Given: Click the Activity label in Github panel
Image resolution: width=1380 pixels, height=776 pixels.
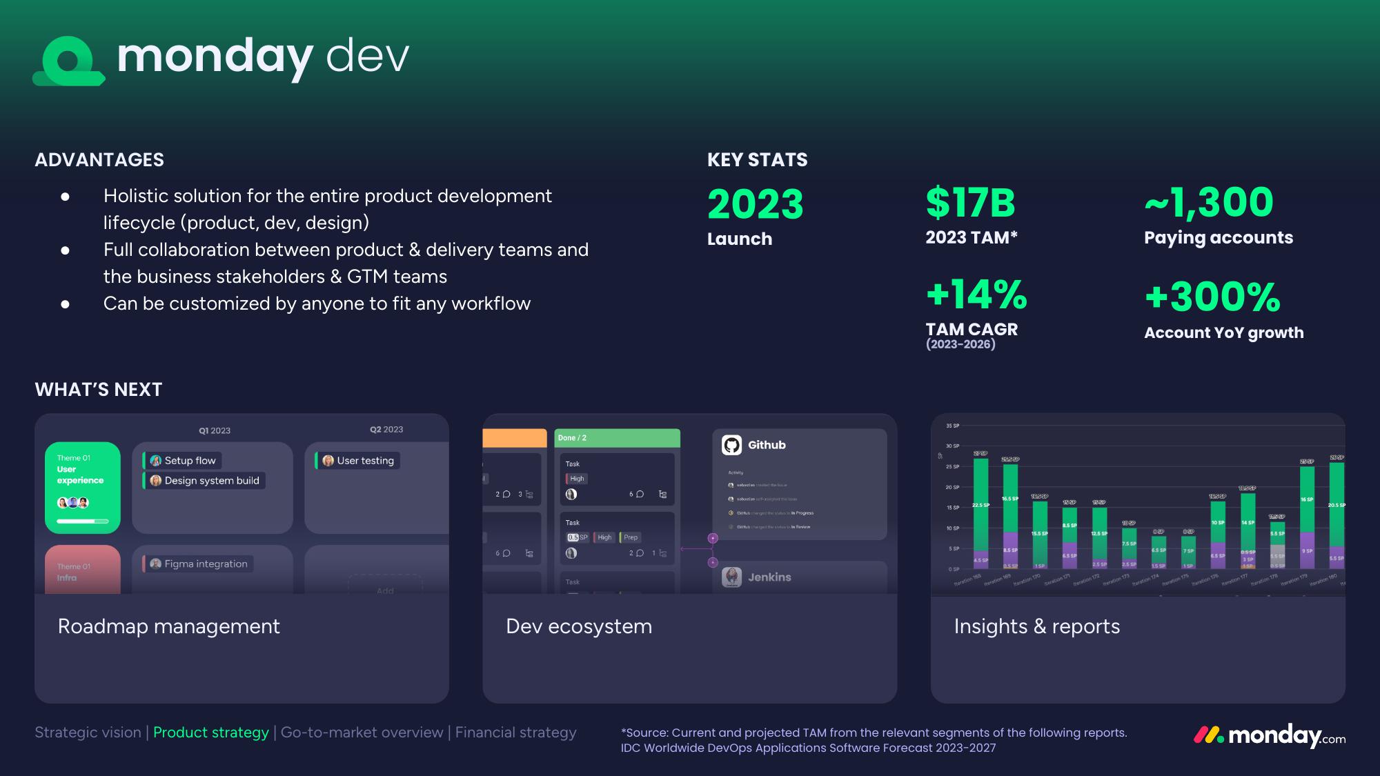Looking at the screenshot, I should (x=736, y=472).
